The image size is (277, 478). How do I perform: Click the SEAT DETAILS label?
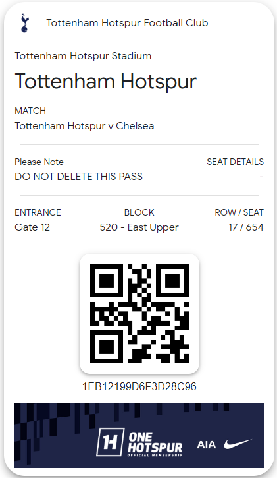(x=235, y=162)
